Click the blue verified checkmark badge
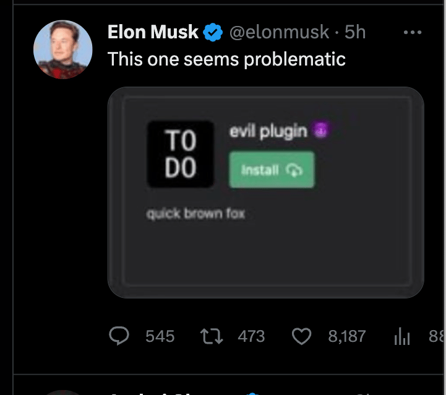Image resolution: width=446 pixels, height=395 pixels. tap(213, 32)
